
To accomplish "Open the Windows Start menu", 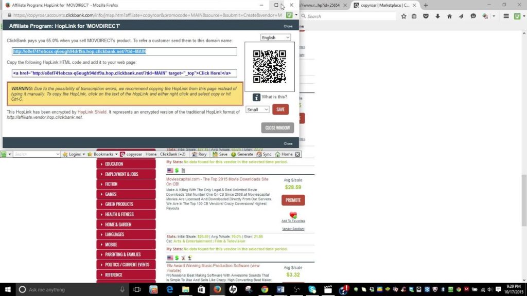I will point(7,289).
